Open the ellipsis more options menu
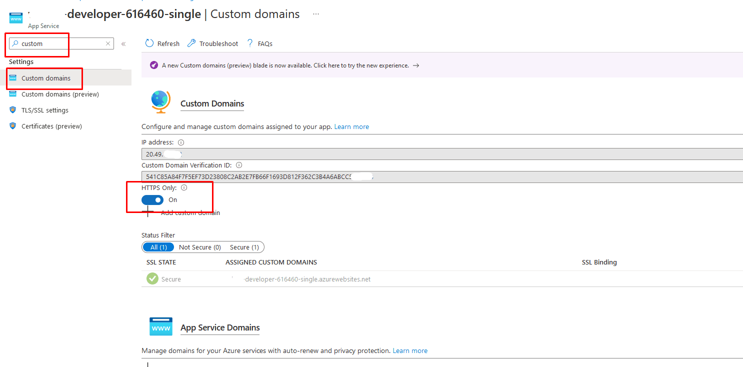The image size is (743, 367). 316,14
